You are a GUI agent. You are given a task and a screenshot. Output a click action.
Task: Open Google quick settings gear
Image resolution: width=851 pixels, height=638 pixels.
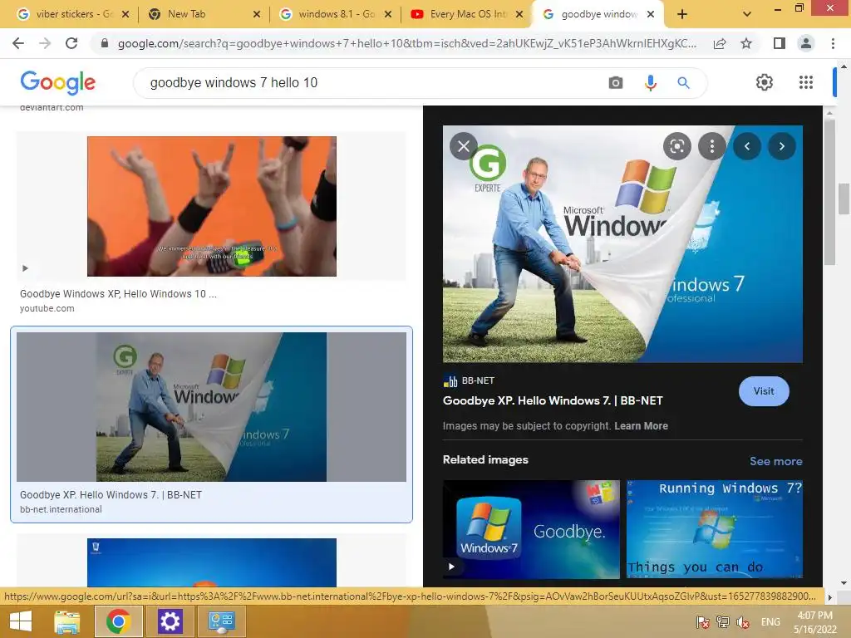(x=765, y=82)
